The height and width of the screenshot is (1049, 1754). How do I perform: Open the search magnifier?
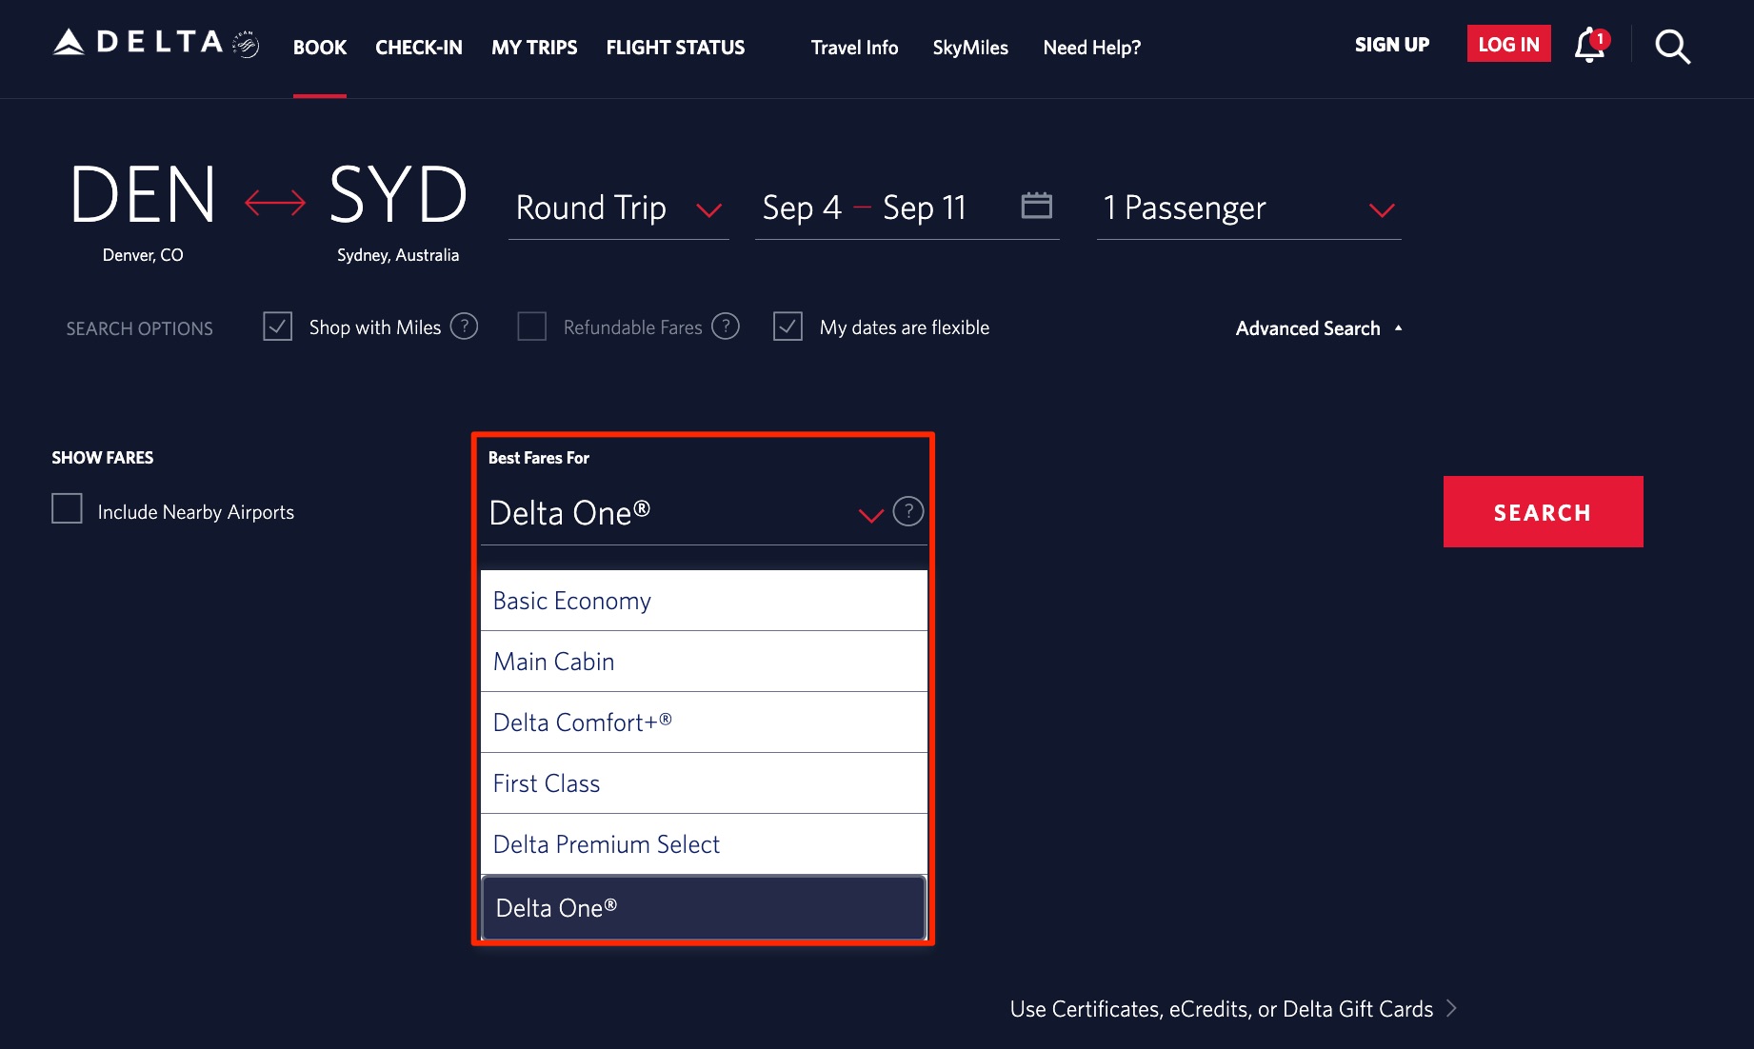1672,46
